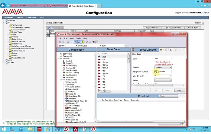
Task: Open the Status menu in Avaya web page
Action: pos(20,17)
